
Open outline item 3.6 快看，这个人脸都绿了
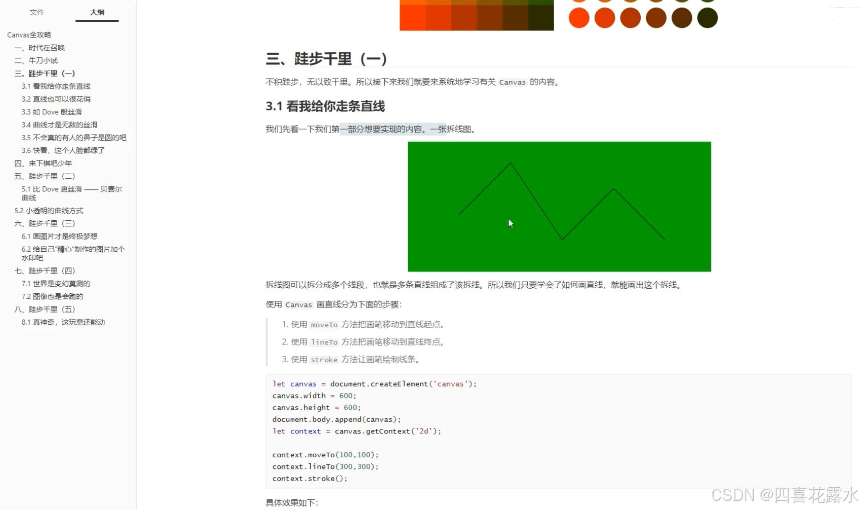coord(63,150)
